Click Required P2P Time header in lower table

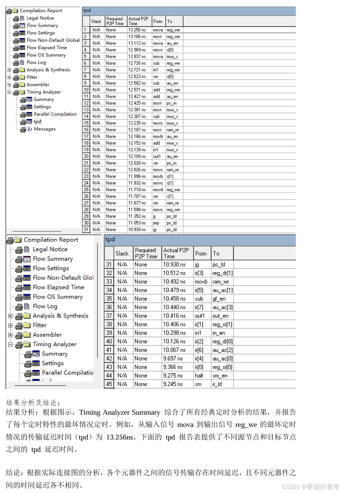(x=147, y=253)
